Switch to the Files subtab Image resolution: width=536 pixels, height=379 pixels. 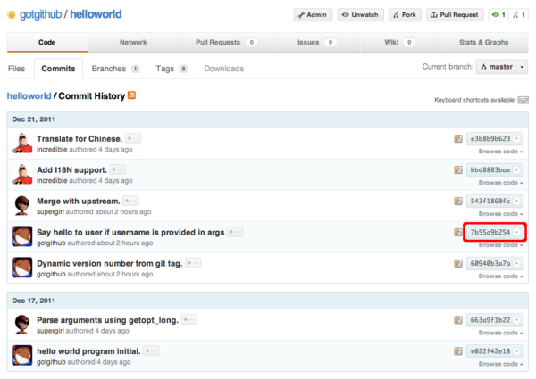tap(16, 69)
